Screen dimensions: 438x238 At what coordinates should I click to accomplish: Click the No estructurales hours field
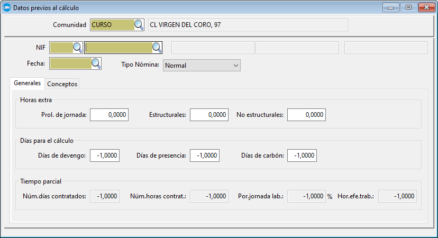pos(306,115)
